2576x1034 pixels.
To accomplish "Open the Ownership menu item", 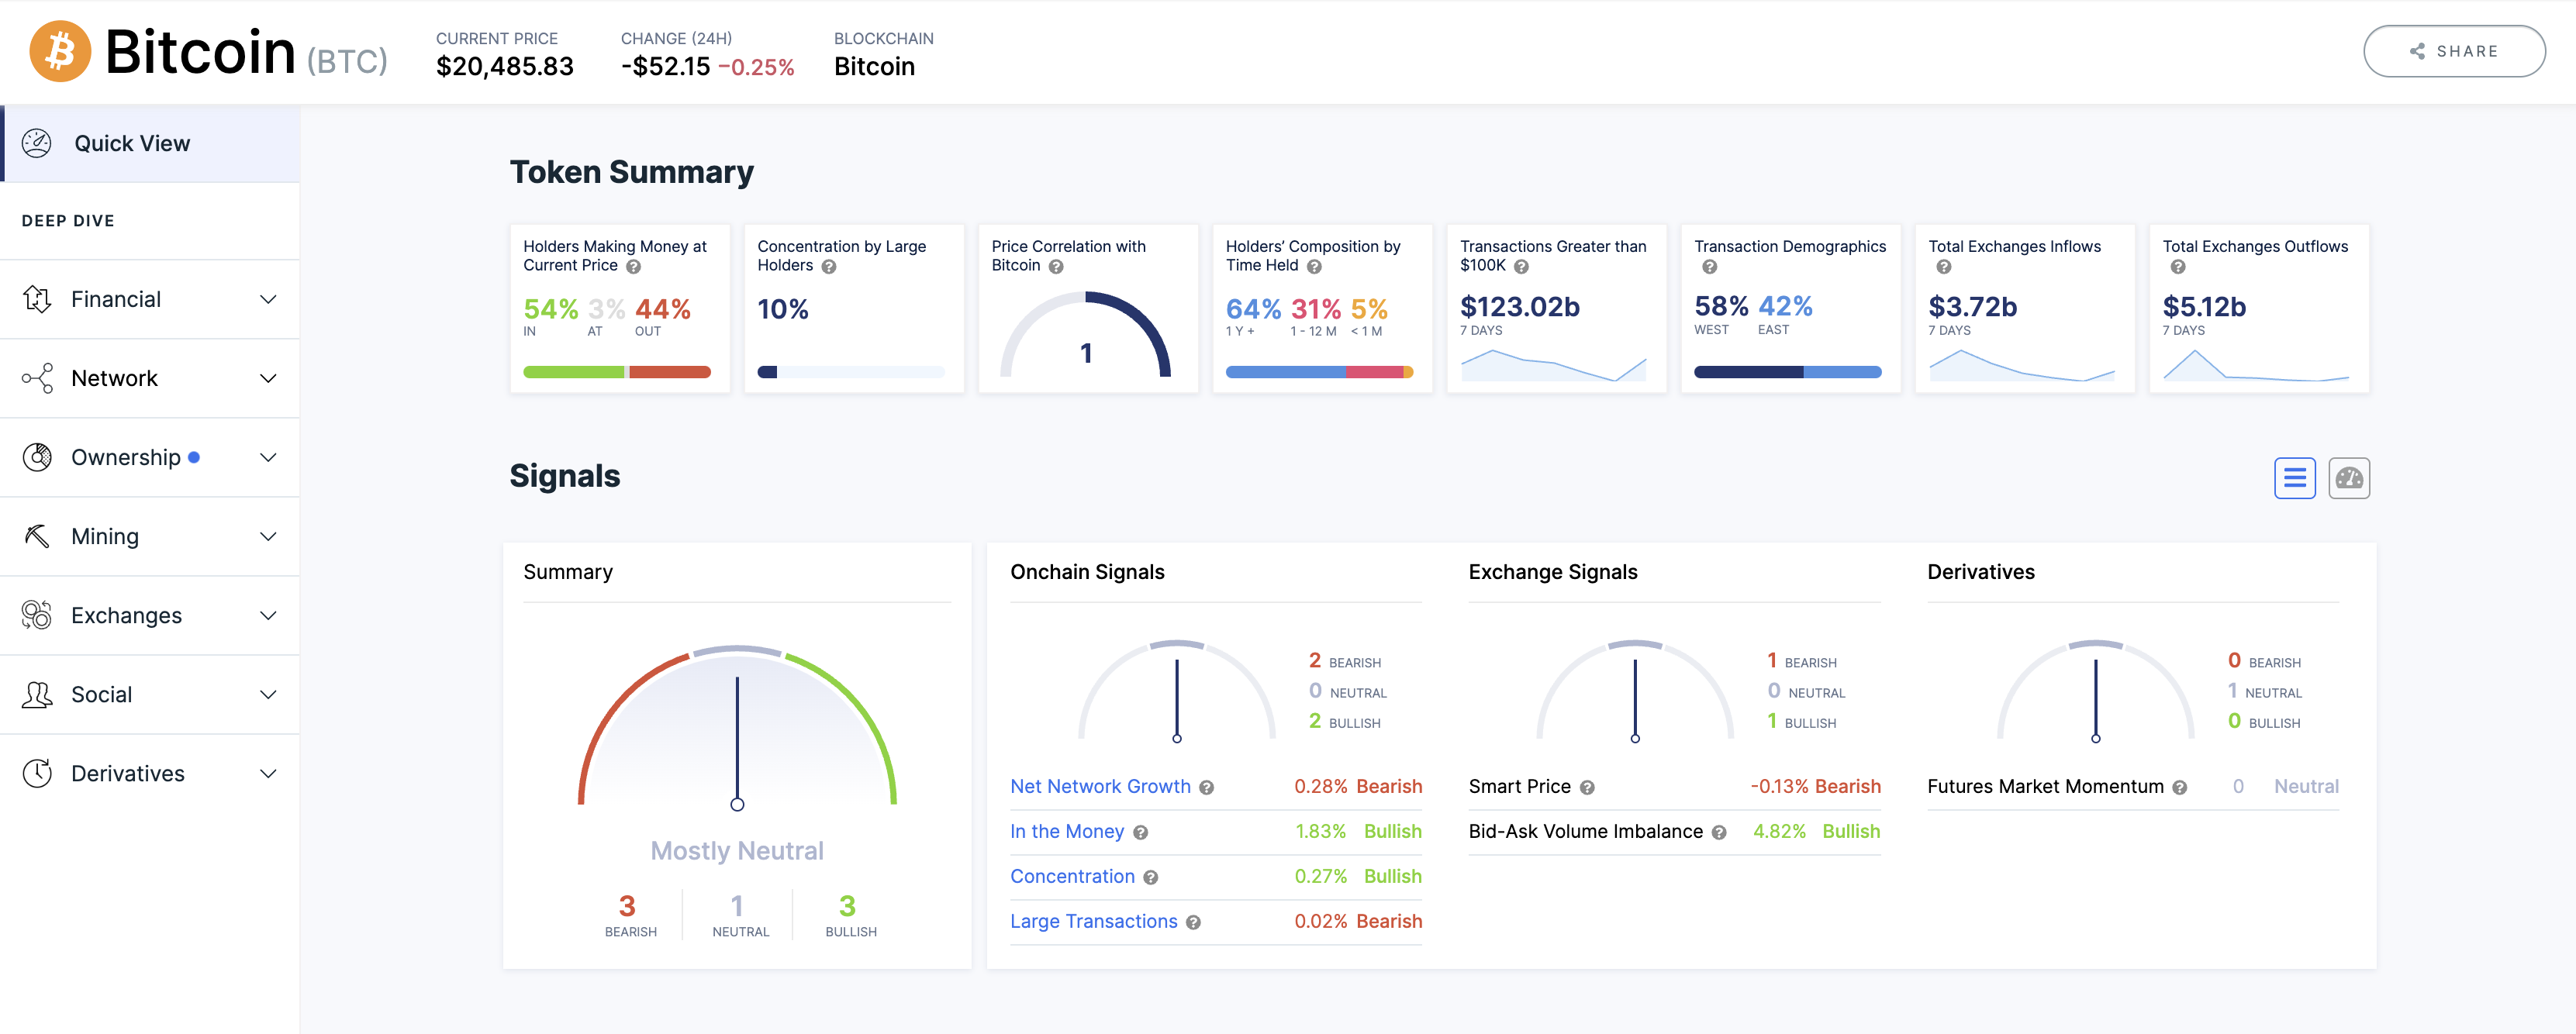I will [150, 457].
